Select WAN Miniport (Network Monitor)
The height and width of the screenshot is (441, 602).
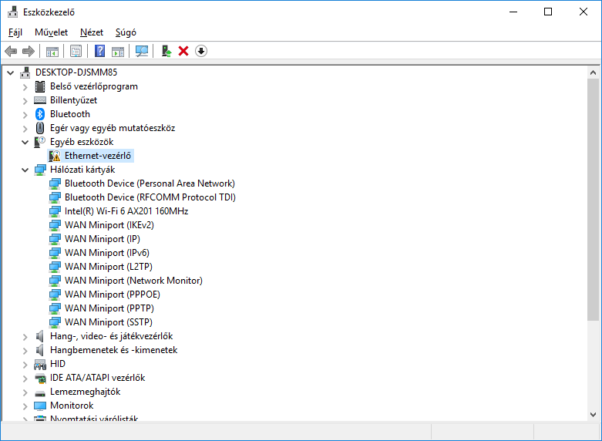pos(133,281)
